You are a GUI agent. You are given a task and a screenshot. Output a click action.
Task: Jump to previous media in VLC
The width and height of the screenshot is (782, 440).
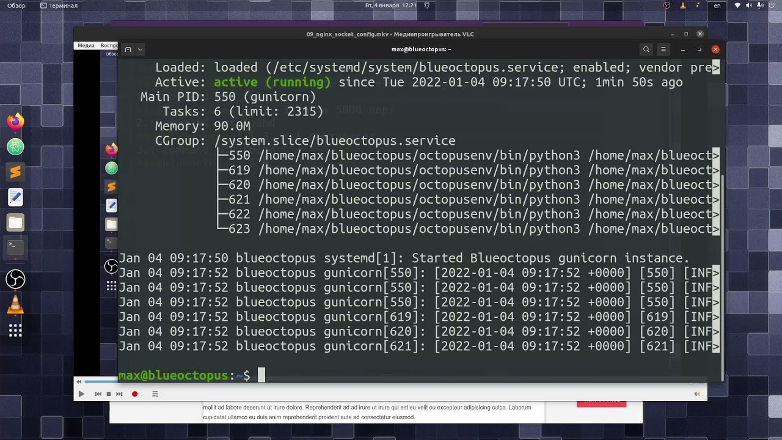coord(98,394)
